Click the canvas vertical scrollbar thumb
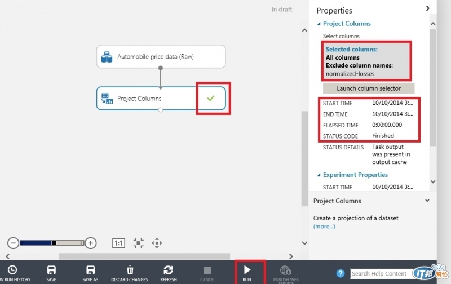This screenshot has height=284, width=451. click(304, 159)
